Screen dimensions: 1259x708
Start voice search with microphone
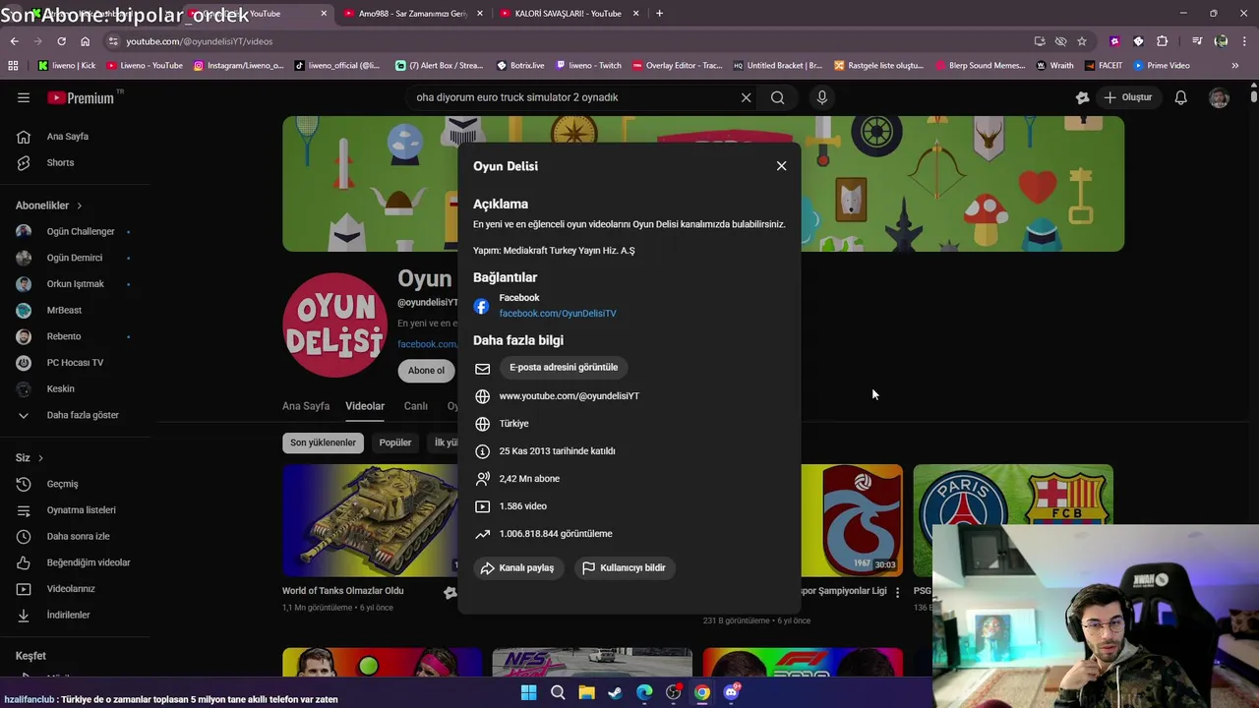[x=821, y=97]
